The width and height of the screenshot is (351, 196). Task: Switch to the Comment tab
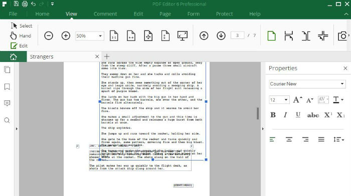click(105, 14)
